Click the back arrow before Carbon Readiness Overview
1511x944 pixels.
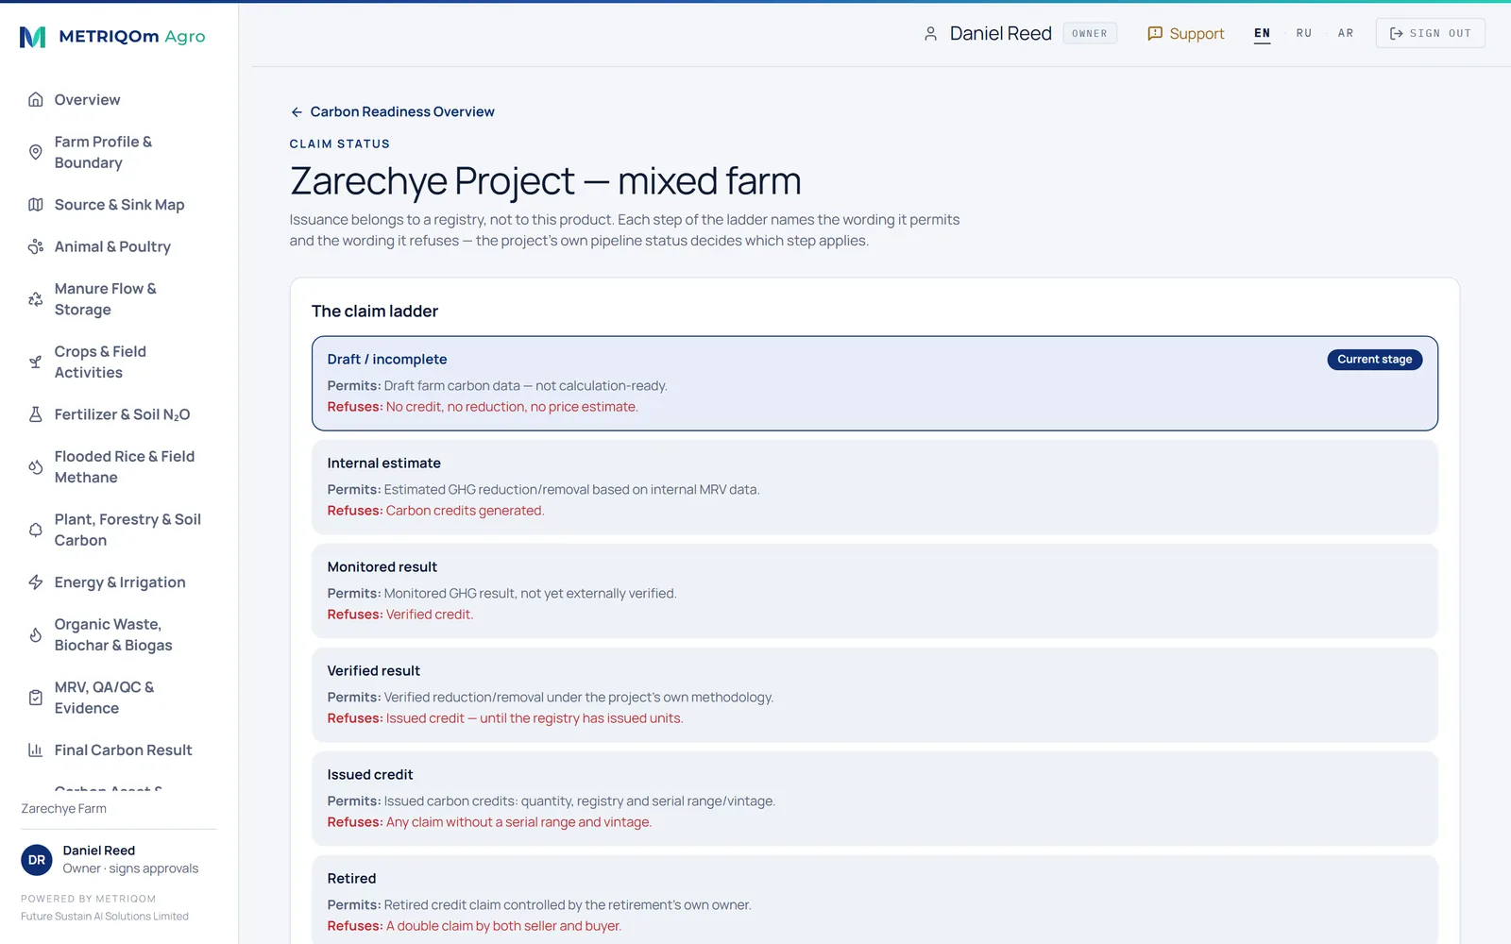pos(297,112)
